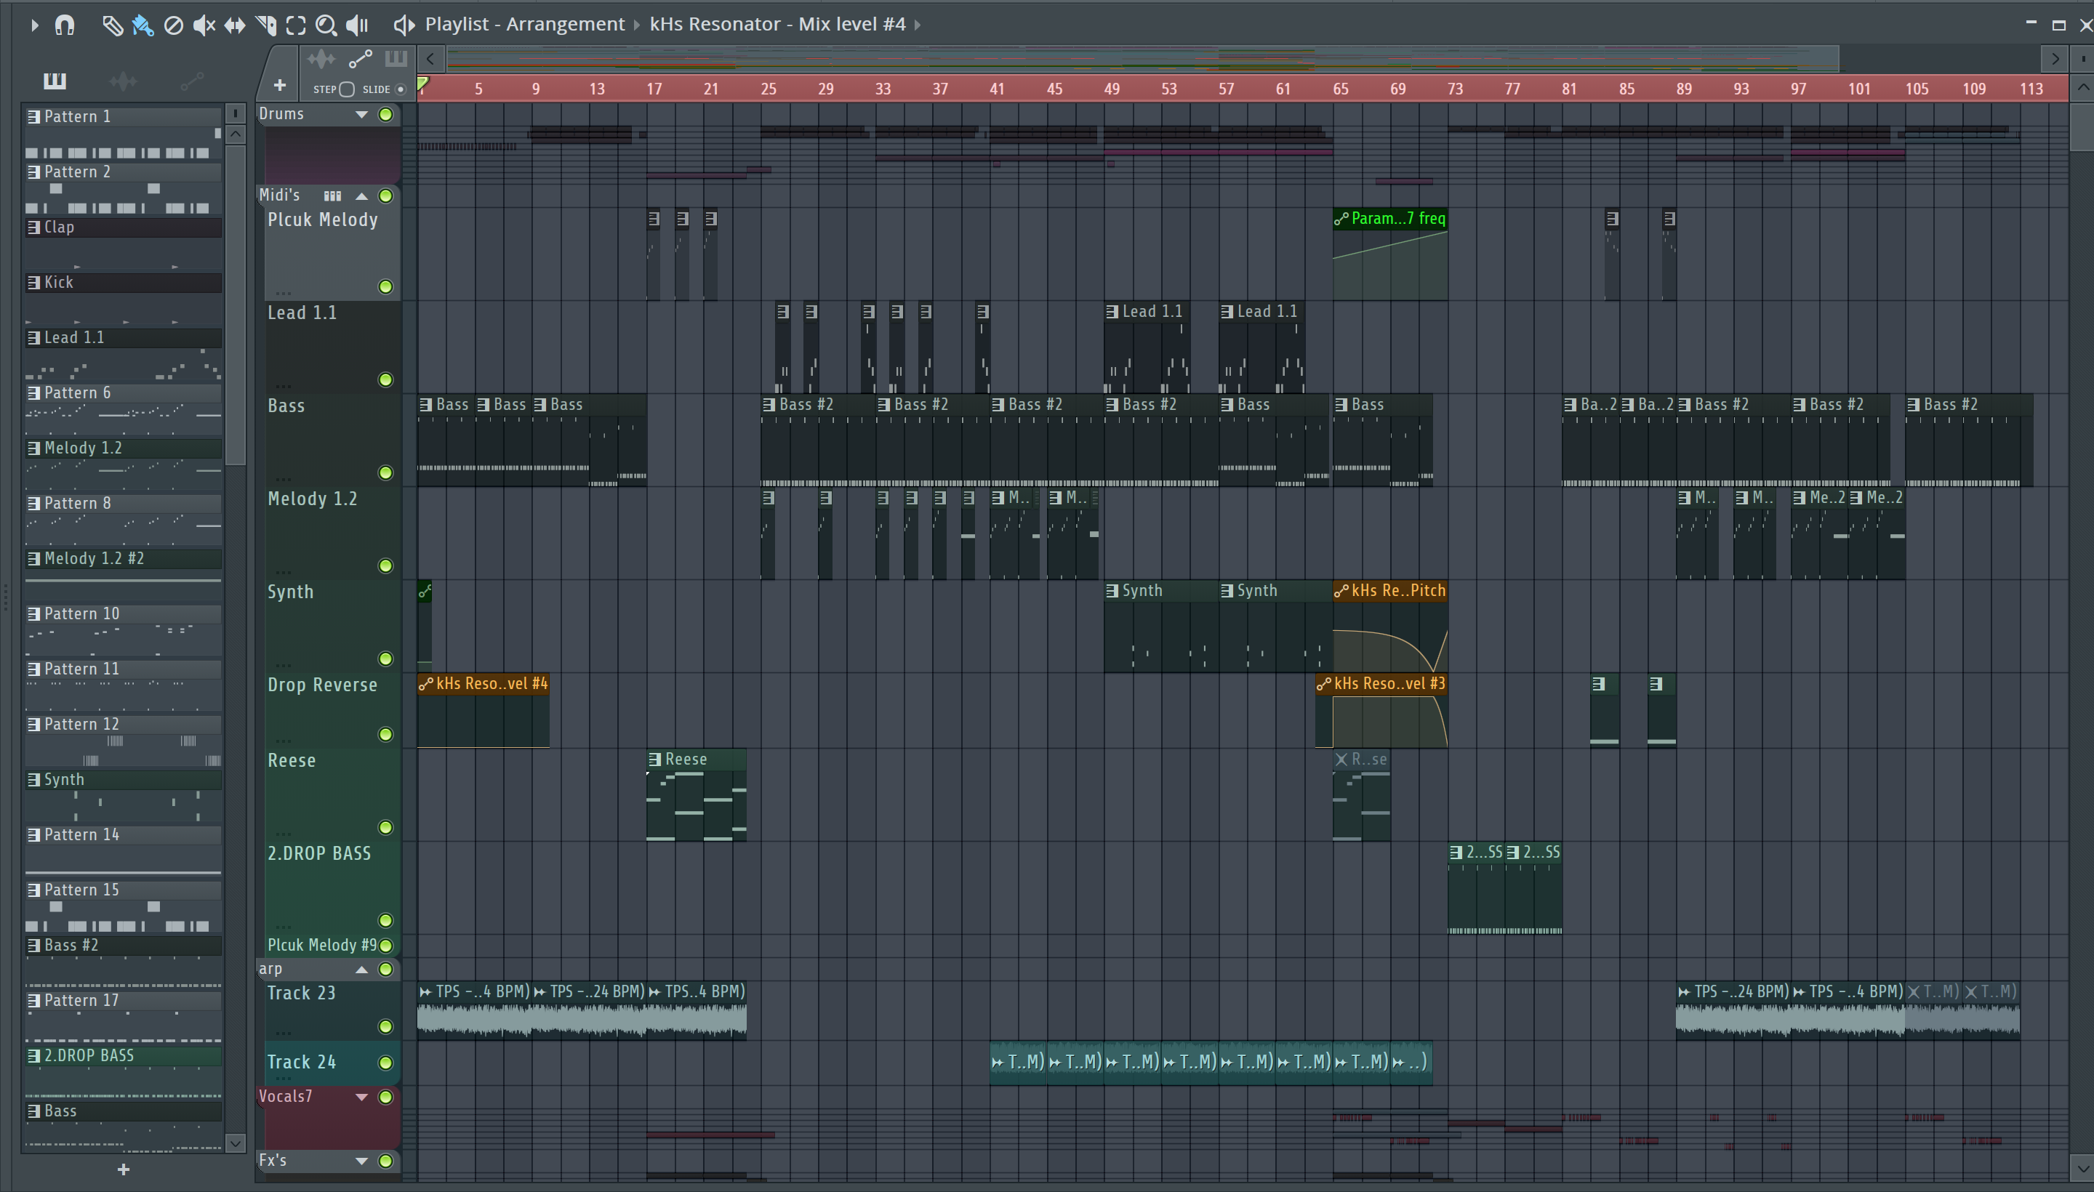Screen dimensions: 2094x1192
Task: Select the Delete tool
Action: point(173,25)
